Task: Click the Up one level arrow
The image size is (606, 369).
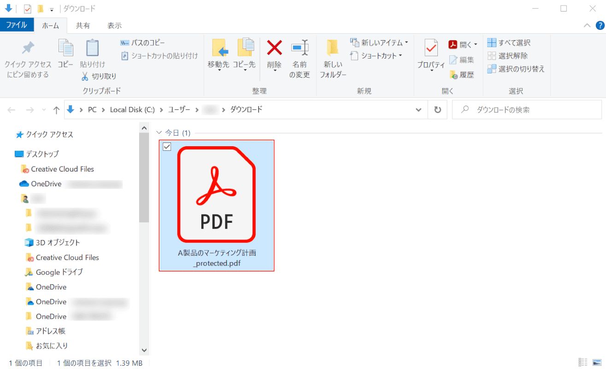Action: tap(56, 110)
